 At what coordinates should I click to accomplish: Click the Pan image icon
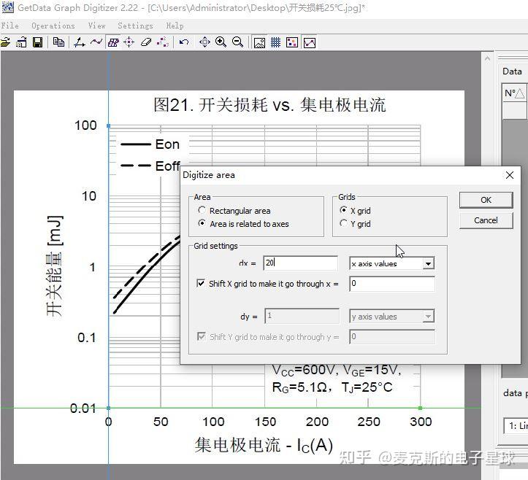(x=204, y=42)
